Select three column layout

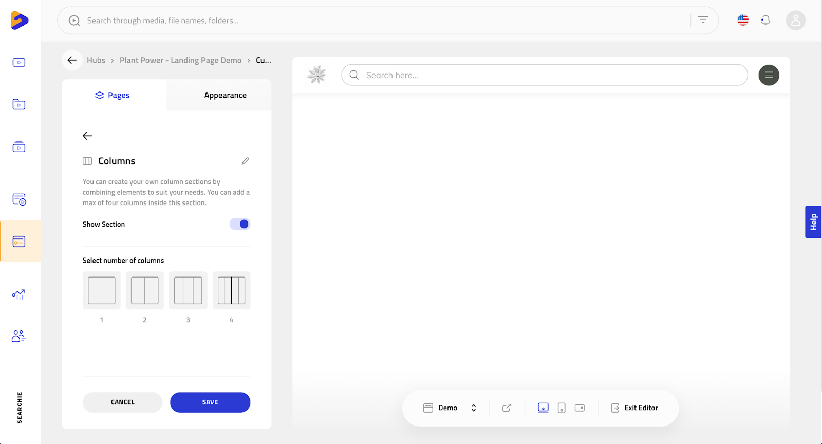click(188, 290)
